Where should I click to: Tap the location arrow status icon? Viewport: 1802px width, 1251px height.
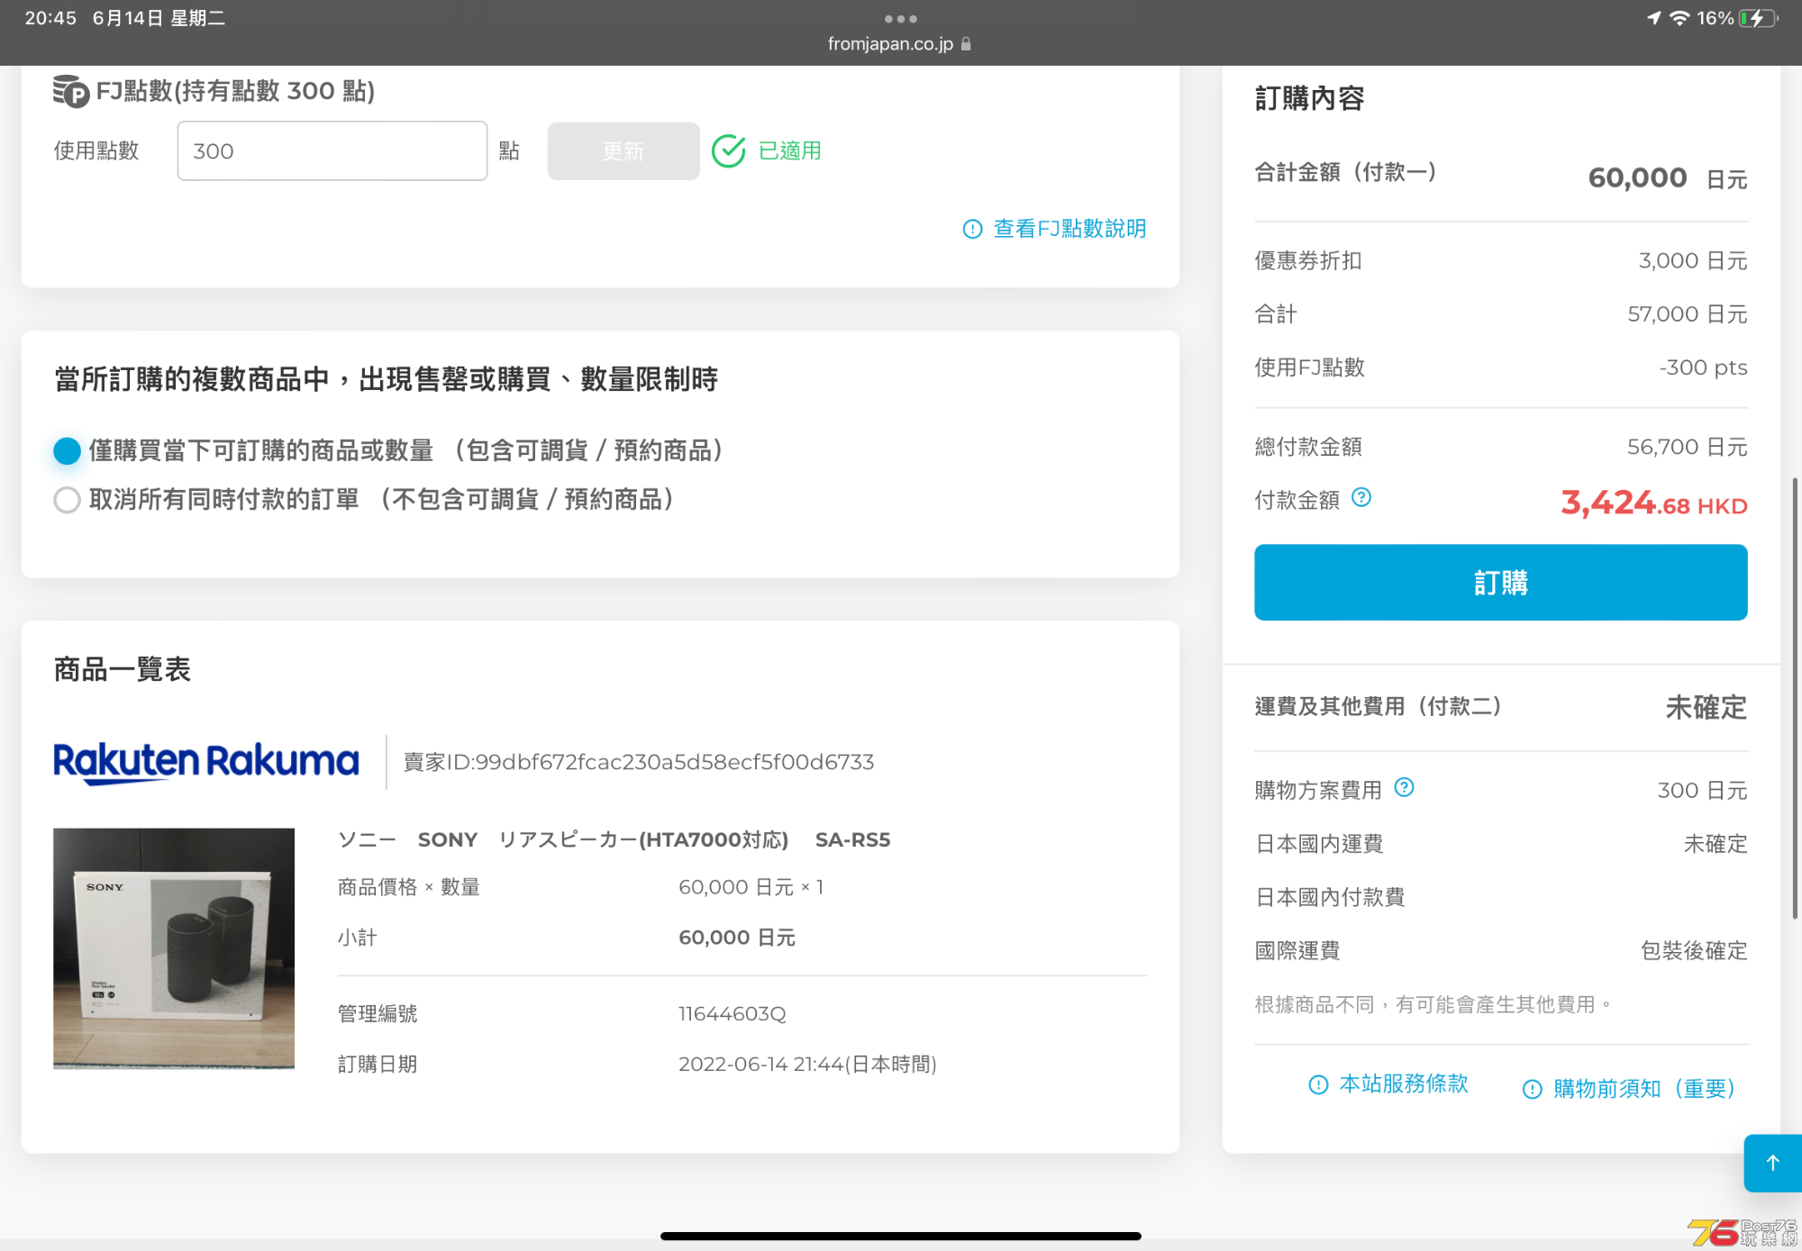pos(1653,18)
